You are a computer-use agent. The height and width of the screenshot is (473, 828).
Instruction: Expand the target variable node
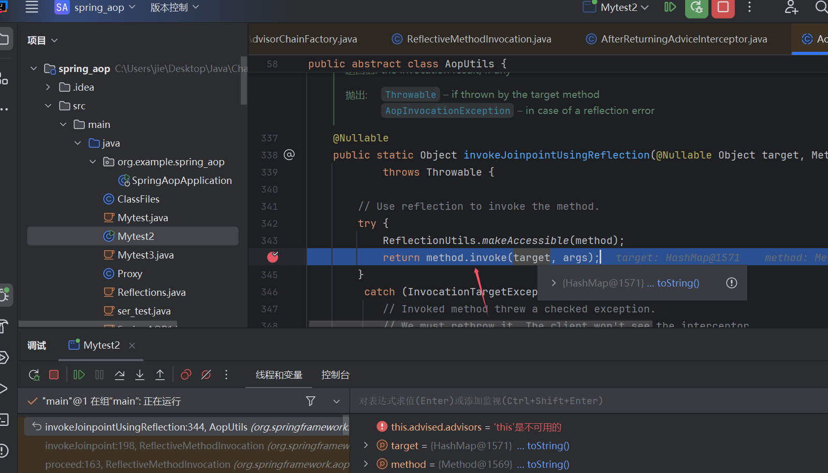pyautogui.click(x=366, y=446)
